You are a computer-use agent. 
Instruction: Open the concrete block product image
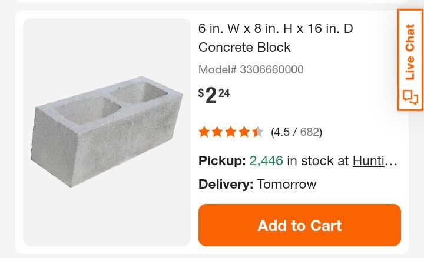[x=107, y=132]
